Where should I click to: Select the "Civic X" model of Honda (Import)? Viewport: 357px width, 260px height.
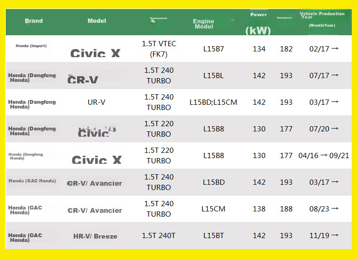point(95,53)
